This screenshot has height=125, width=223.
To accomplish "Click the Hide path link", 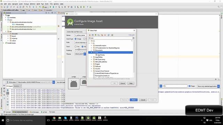I will [131, 35].
